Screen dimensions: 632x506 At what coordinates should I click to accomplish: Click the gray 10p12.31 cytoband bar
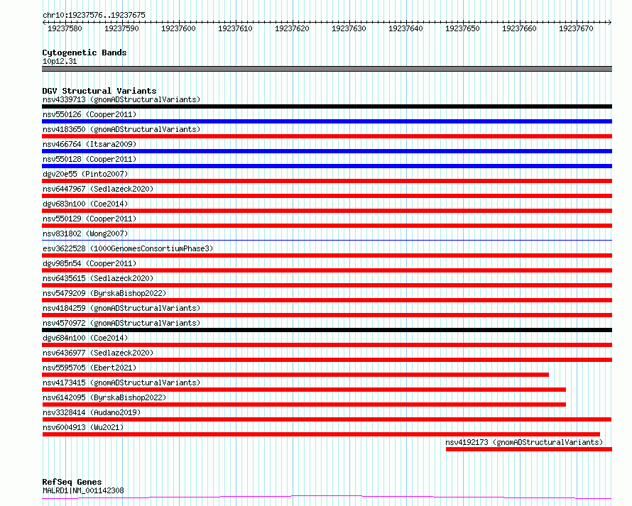(x=327, y=69)
